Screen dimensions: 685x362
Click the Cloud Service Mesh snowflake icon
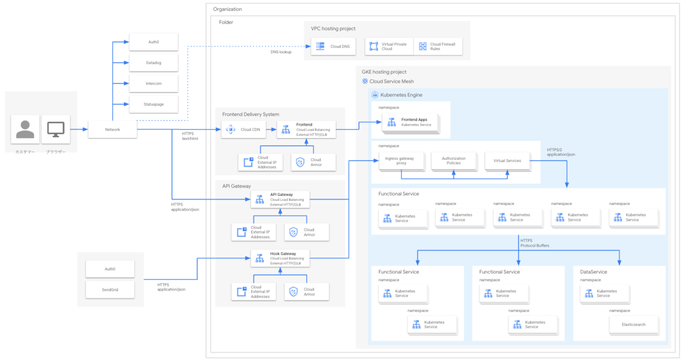click(x=365, y=82)
